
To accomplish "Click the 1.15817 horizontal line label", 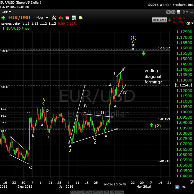I will (164, 48).
